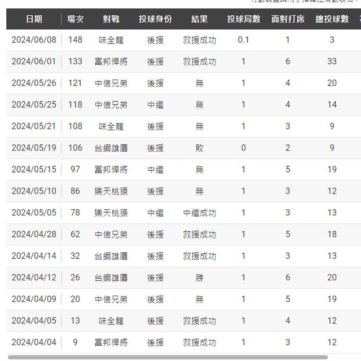Click 中繼成功 result in 2024/05/05 row
The image size is (361, 361).
tap(200, 213)
